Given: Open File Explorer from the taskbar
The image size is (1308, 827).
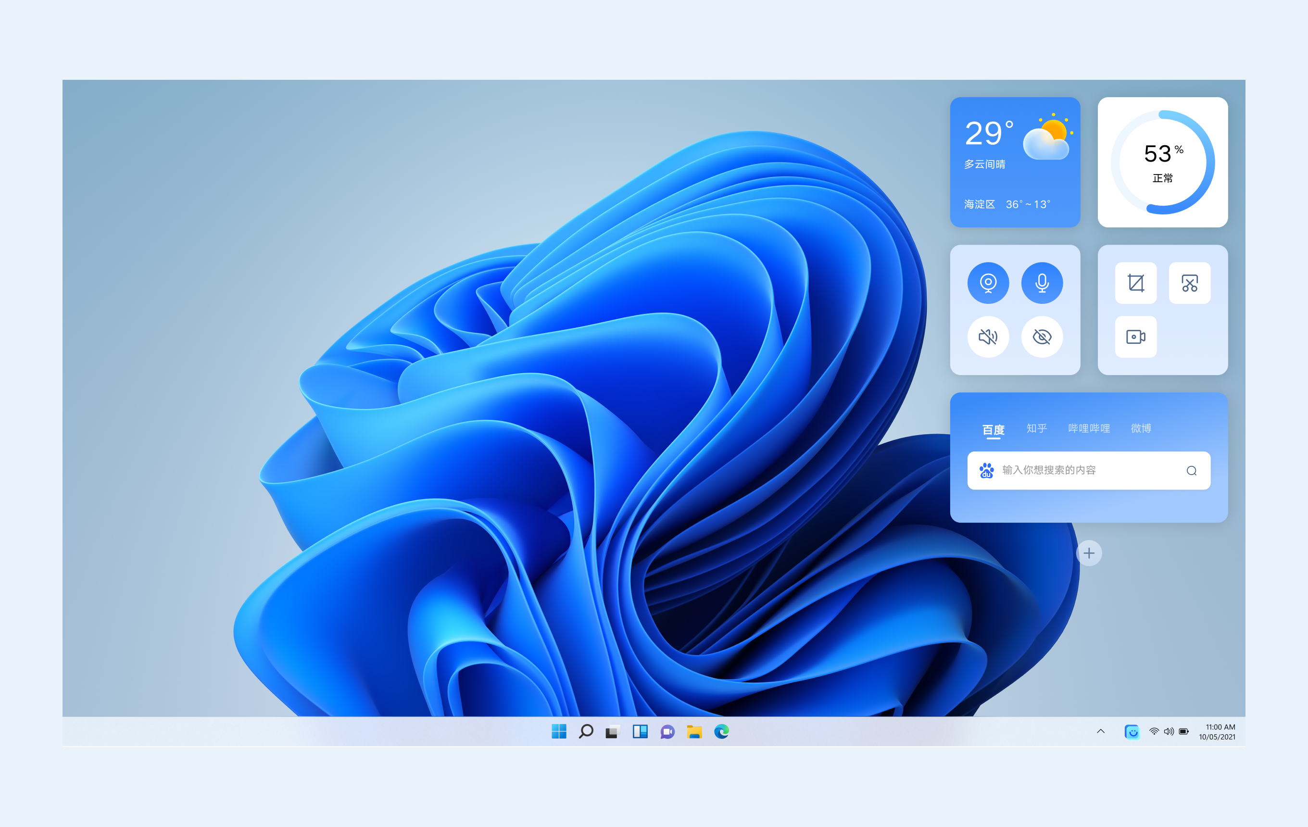Looking at the screenshot, I should coord(694,731).
